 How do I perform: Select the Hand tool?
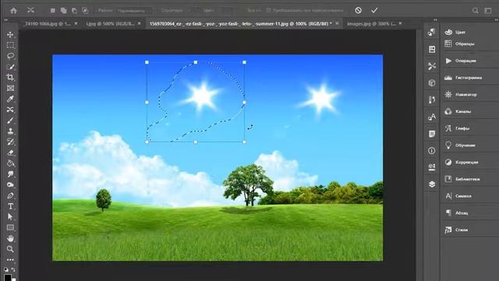tap(10, 238)
